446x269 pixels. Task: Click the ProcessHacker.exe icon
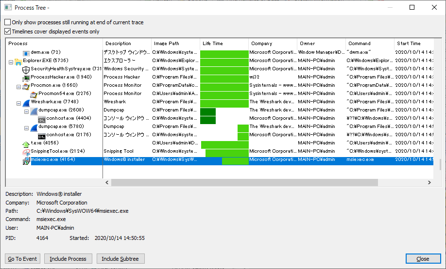click(26, 78)
